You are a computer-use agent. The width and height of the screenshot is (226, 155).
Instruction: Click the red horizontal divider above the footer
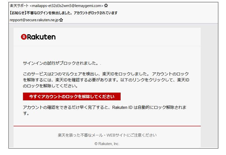(107, 126)
